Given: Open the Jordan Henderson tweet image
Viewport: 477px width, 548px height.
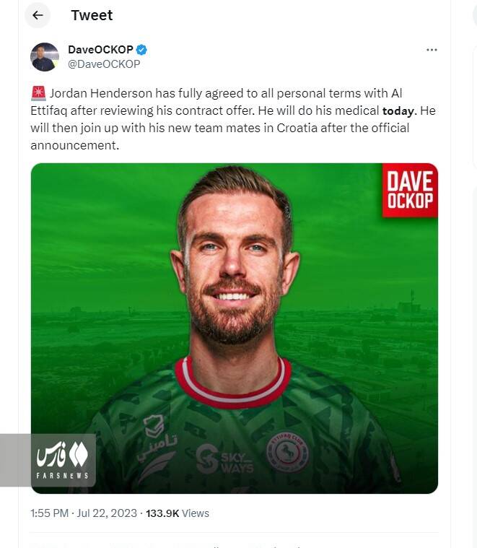Looking at the screenshot, I should [235, 329].
